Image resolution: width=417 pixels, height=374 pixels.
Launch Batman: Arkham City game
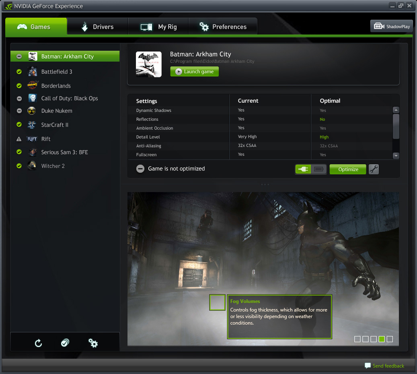194,72
